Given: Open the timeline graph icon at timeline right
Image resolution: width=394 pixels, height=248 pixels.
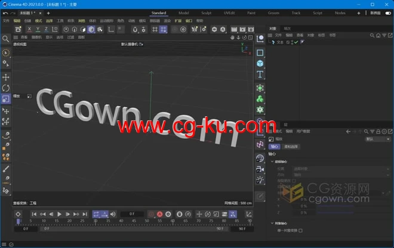Looking at the screenshot, I should tap(249, 214).
